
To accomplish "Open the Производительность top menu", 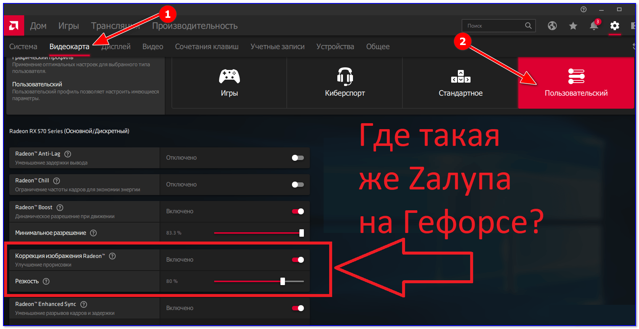I will 195,26.
